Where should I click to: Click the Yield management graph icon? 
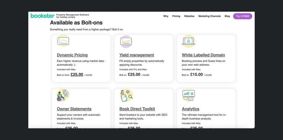[x=126, y=41]
